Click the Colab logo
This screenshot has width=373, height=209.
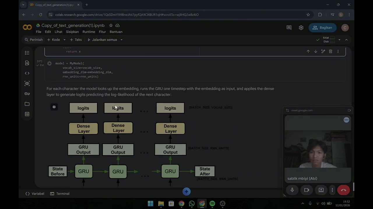pos(27,27)
